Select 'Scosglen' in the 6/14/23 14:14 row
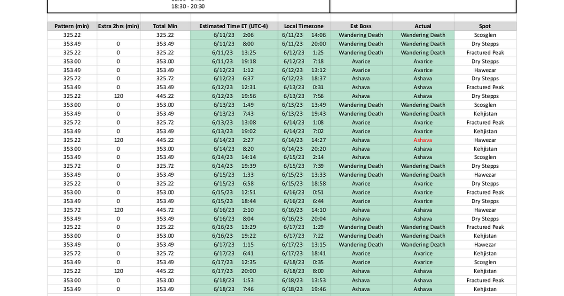564x296 pixels. (485, 157)
